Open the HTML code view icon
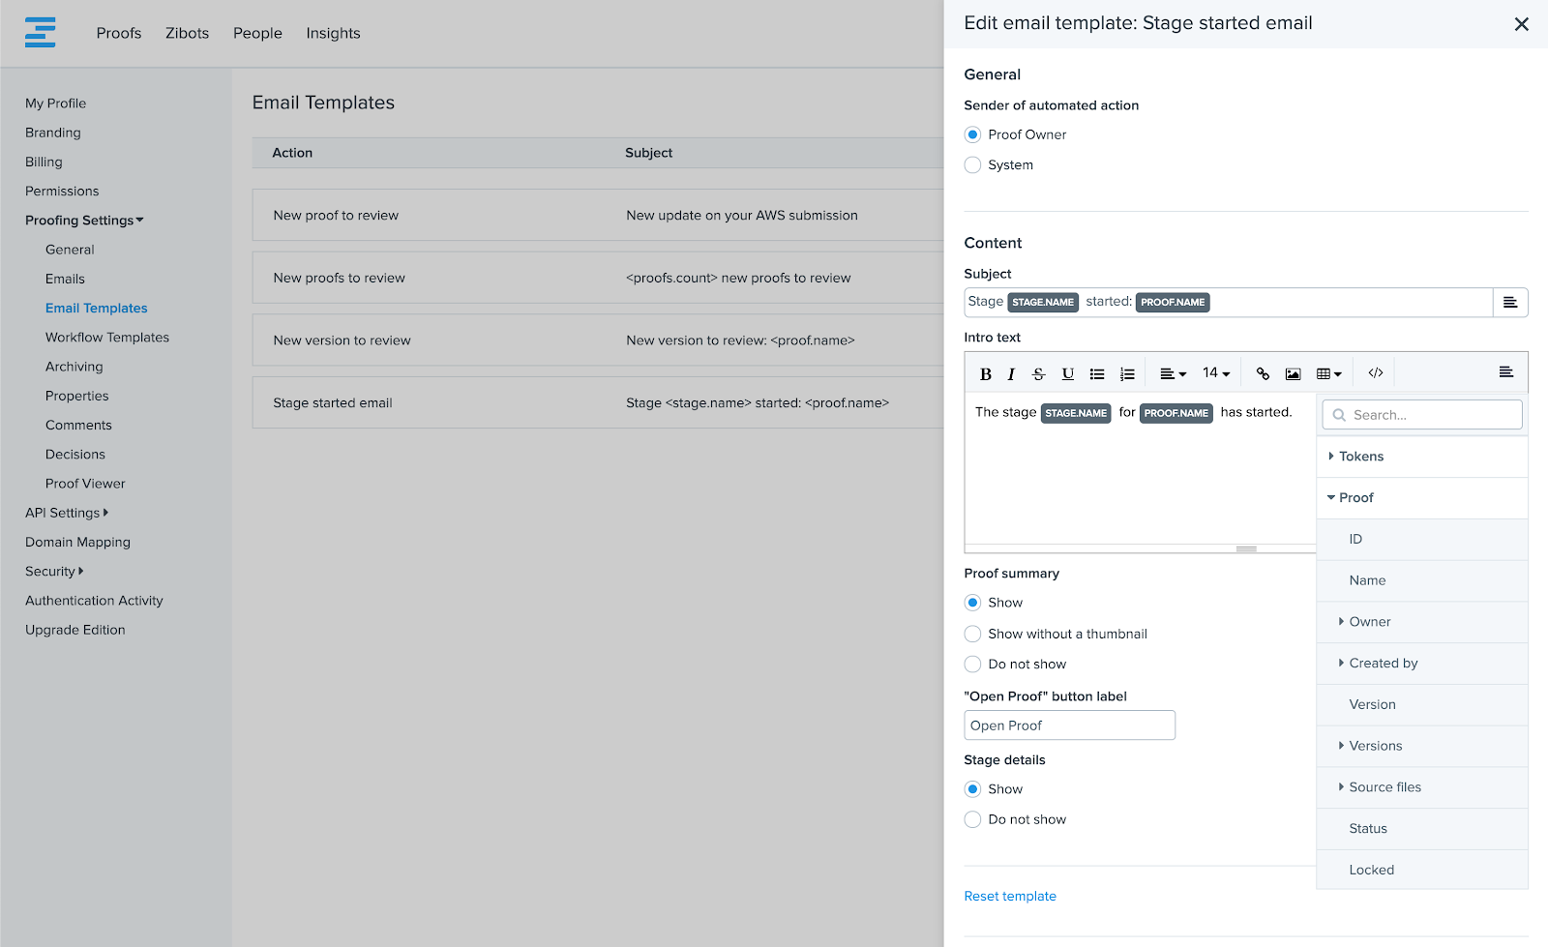This screenshot has height=947, width=1548. (1375, 373)
